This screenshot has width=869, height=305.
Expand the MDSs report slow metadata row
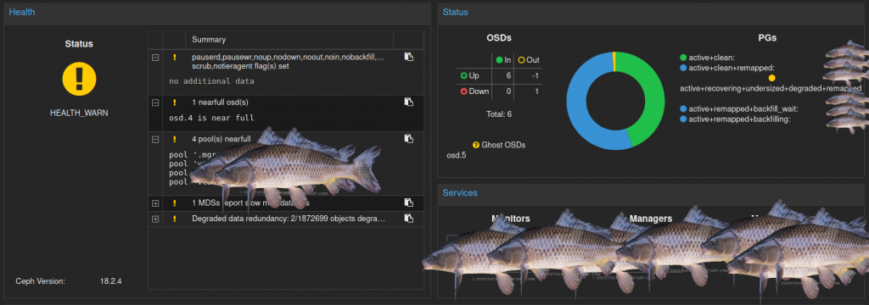pos(155,203)
